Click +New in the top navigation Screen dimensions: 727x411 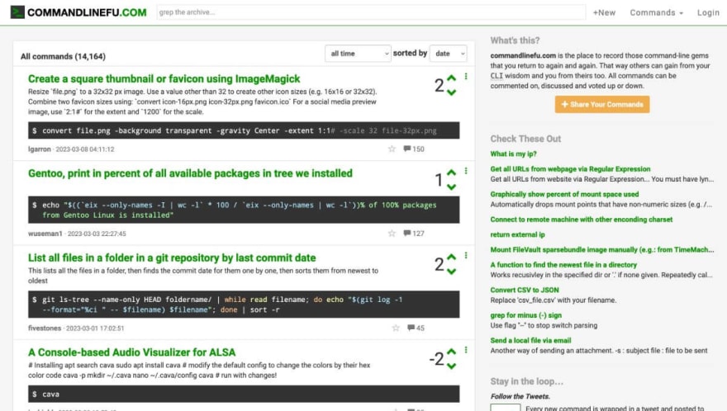click(604, 12)
